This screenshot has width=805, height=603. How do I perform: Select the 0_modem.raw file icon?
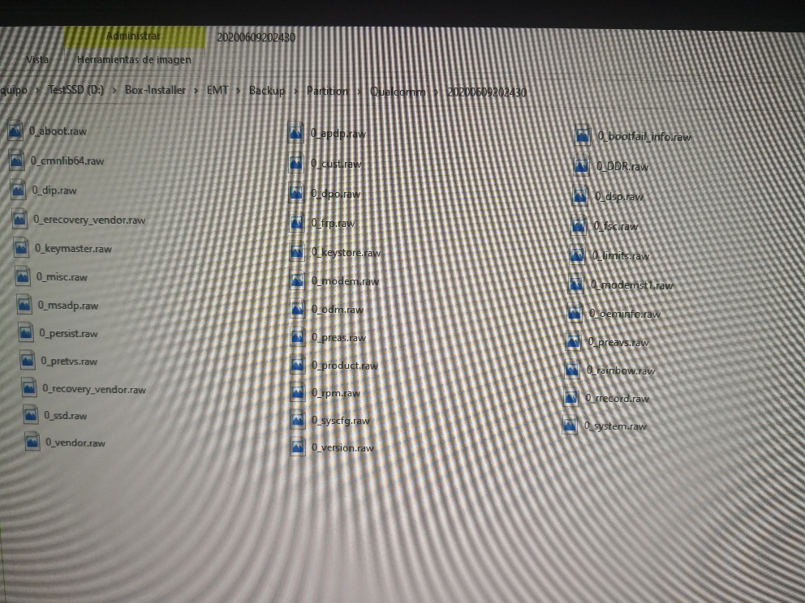click(297, 280)
